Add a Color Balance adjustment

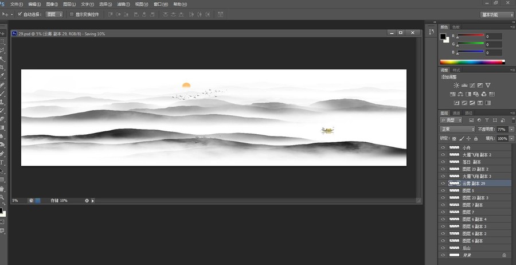pos(460,94)
